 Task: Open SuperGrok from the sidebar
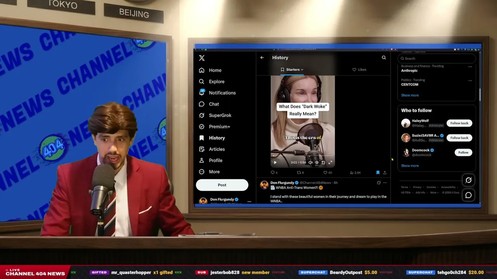click(215, 115)
